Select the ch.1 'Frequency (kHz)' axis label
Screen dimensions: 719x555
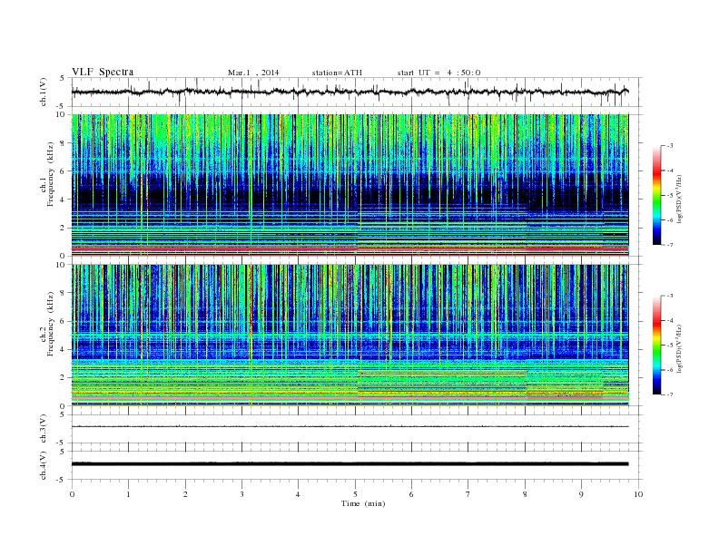(51, 174)
